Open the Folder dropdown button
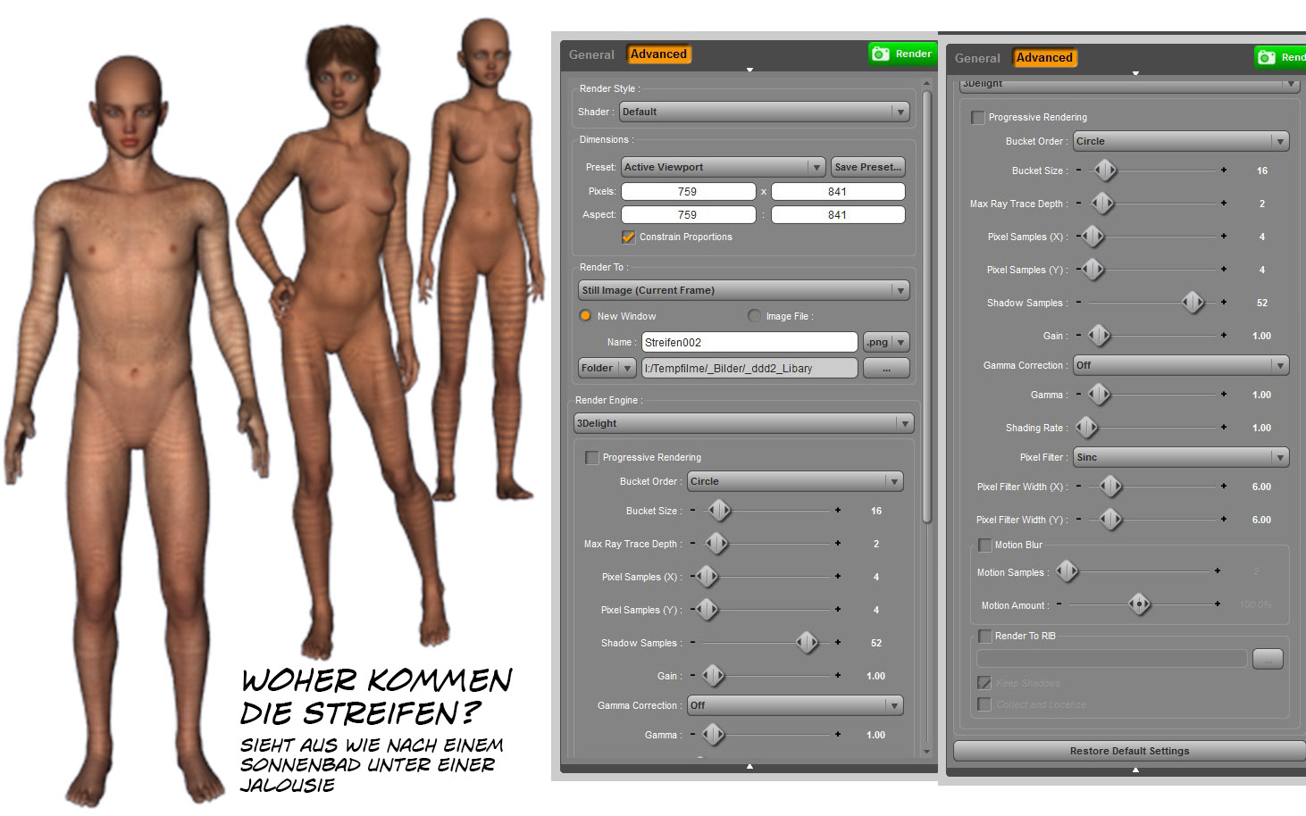 607,368
